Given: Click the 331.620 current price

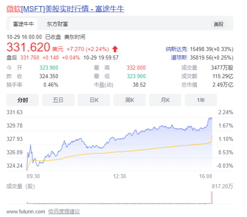Looking at the screenshot, I should 28,47.
